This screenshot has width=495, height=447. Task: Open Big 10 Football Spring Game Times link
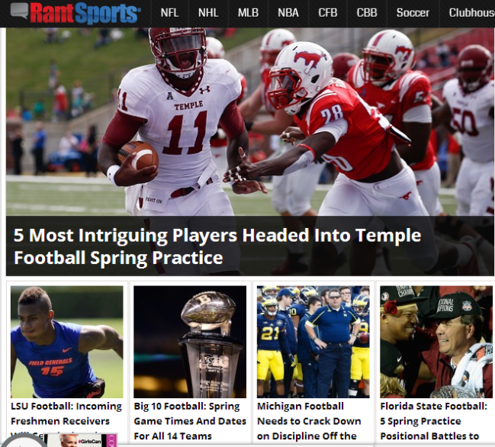190,421
